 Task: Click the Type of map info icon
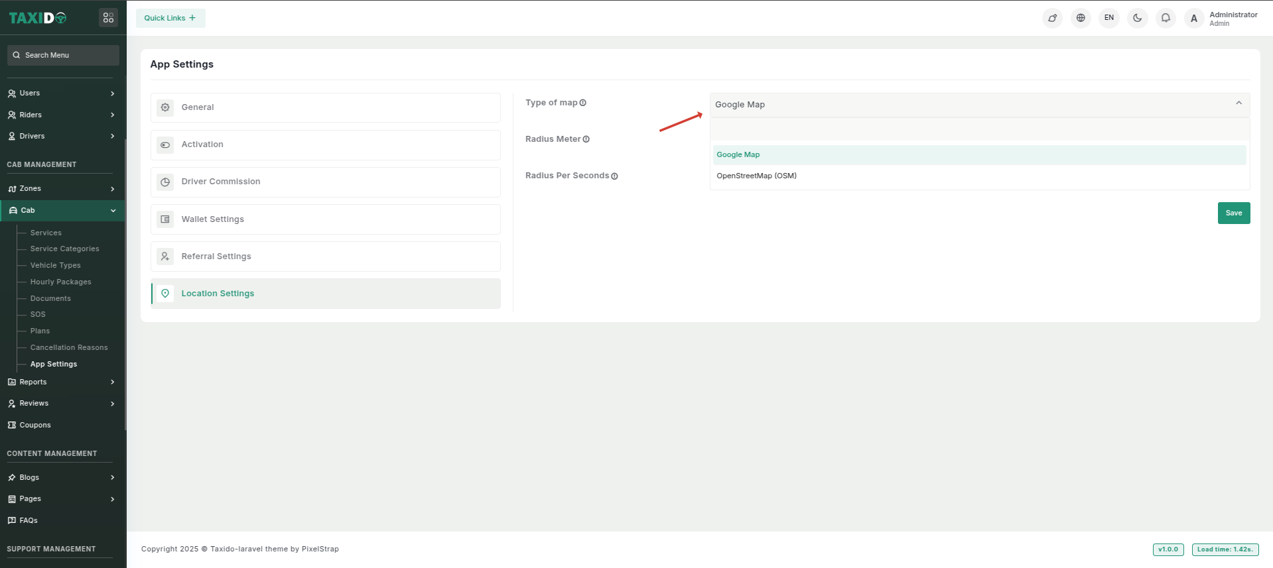pyautogui.click(x=583, y=103)
